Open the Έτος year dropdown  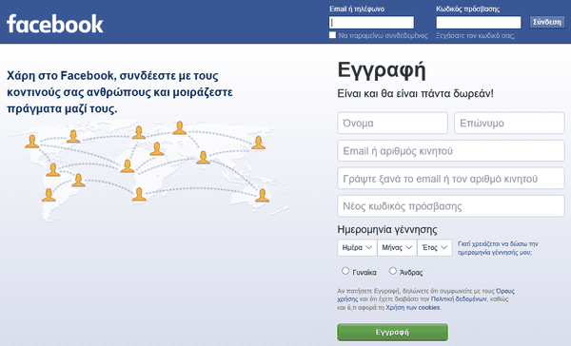tap(435, 247)
